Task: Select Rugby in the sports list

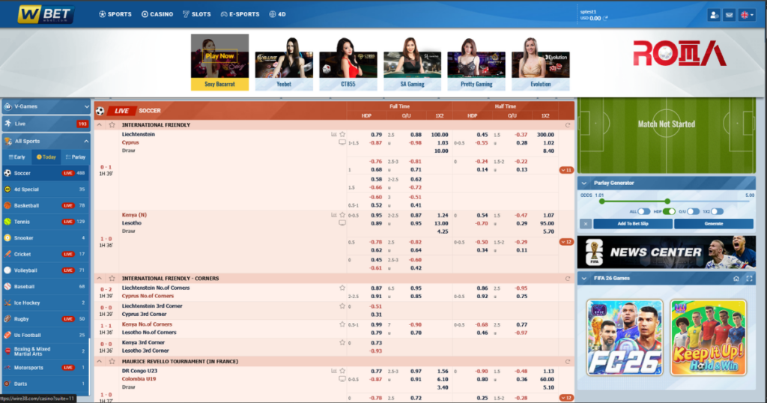Action: click(46, 319)
